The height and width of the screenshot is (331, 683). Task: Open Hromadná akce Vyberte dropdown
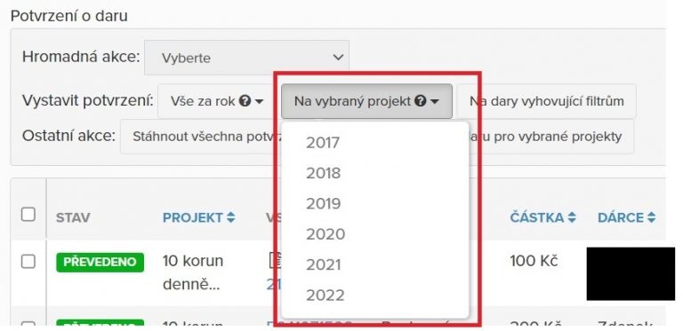click(x=246, y=58)
